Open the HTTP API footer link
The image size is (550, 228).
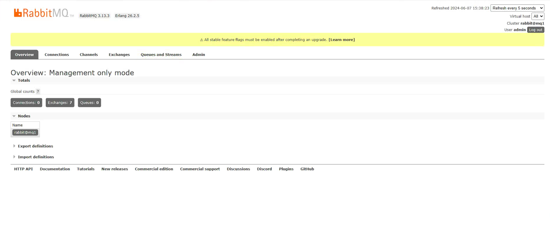(x=23, y=169)
